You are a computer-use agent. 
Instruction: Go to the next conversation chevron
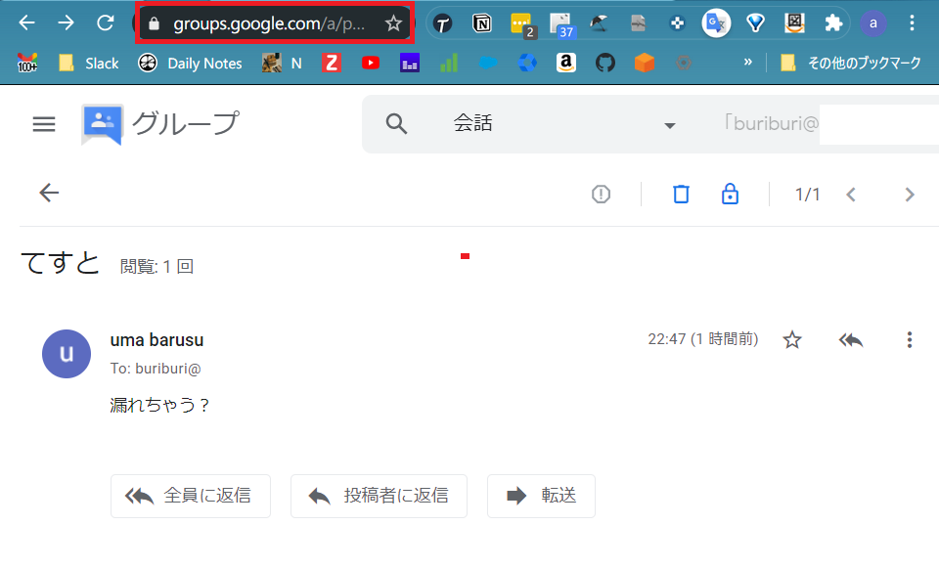(x=909, y=195)
